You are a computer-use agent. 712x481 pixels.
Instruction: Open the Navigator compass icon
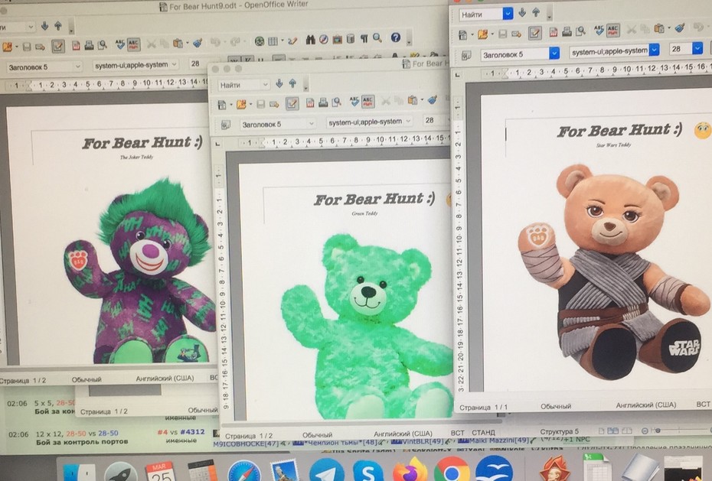tap(324, 40)
